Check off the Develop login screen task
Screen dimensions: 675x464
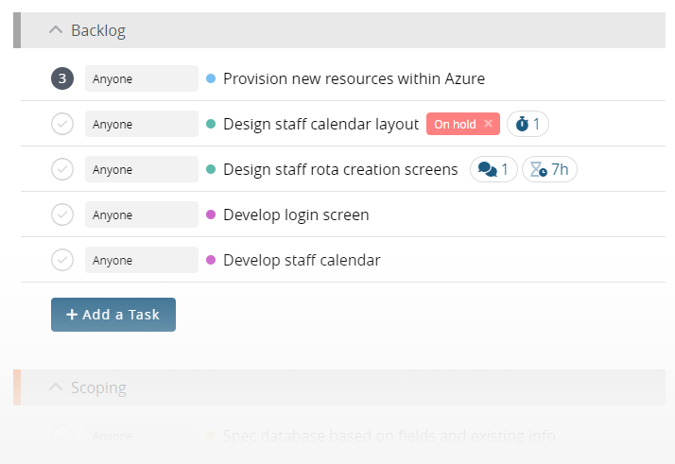coord(62,215)
